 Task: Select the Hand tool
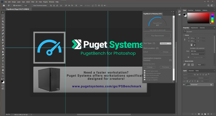click(3, 70)
